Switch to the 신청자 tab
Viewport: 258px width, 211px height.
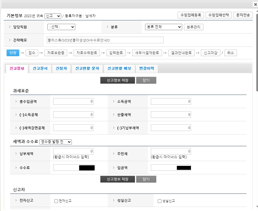[61, 69]
